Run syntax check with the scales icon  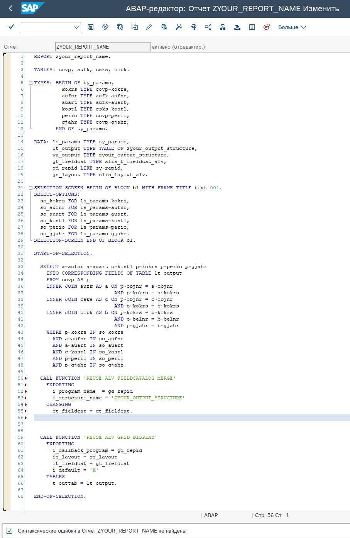(x=164, y=27)
